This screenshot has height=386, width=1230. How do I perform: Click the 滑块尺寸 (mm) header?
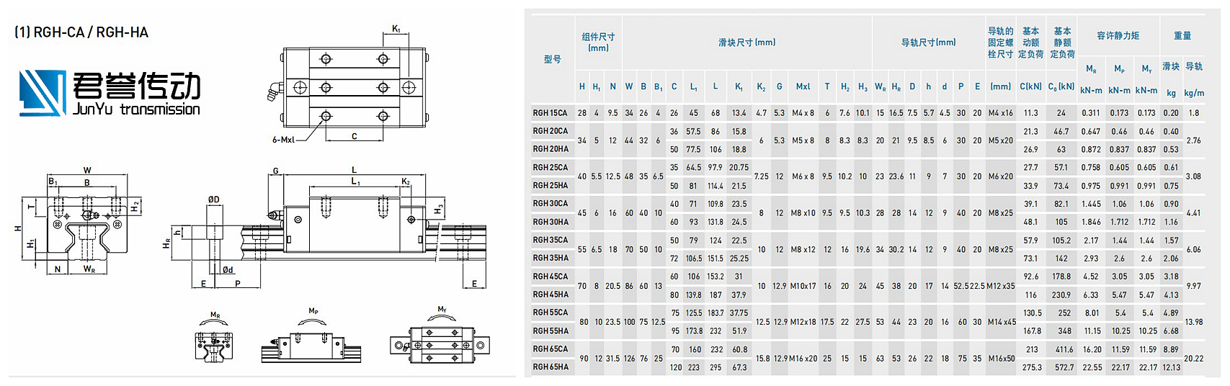747,42
